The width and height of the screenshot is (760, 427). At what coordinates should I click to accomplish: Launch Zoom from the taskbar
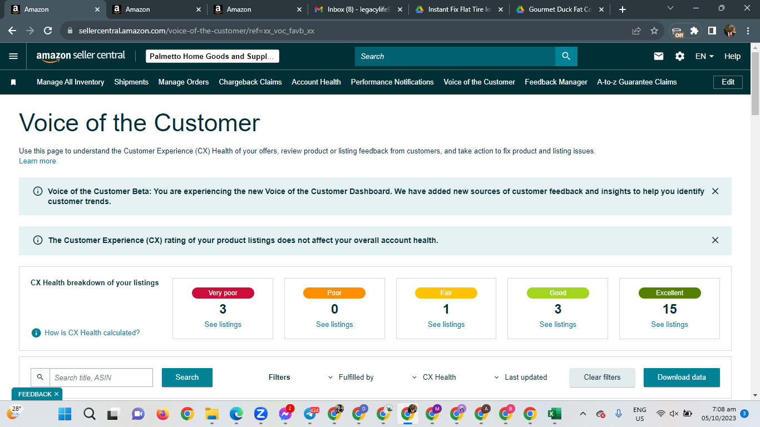[260, 414]
